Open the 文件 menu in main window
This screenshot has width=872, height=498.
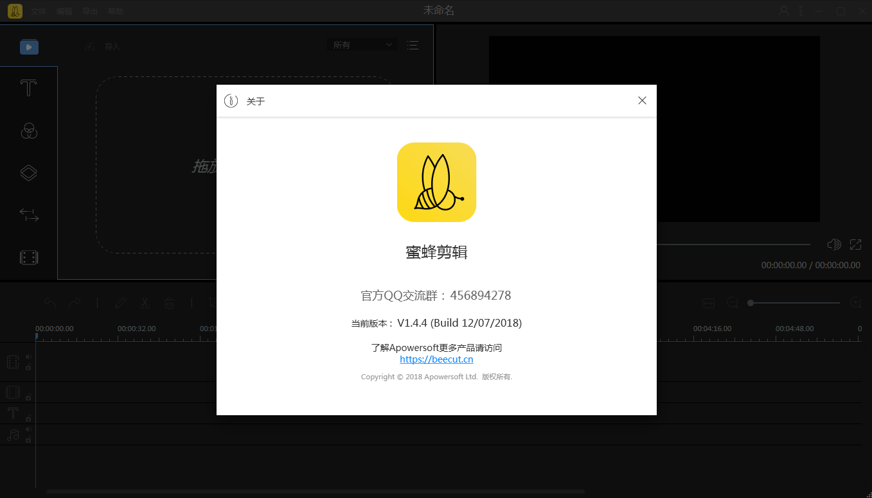39,12
